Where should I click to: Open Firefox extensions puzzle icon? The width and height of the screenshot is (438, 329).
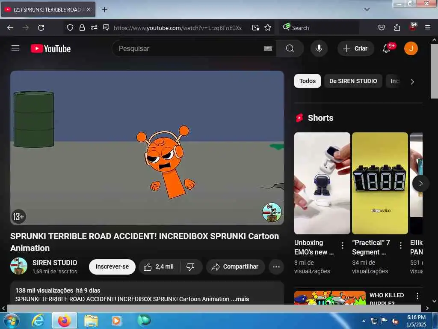tap(397, 27)
